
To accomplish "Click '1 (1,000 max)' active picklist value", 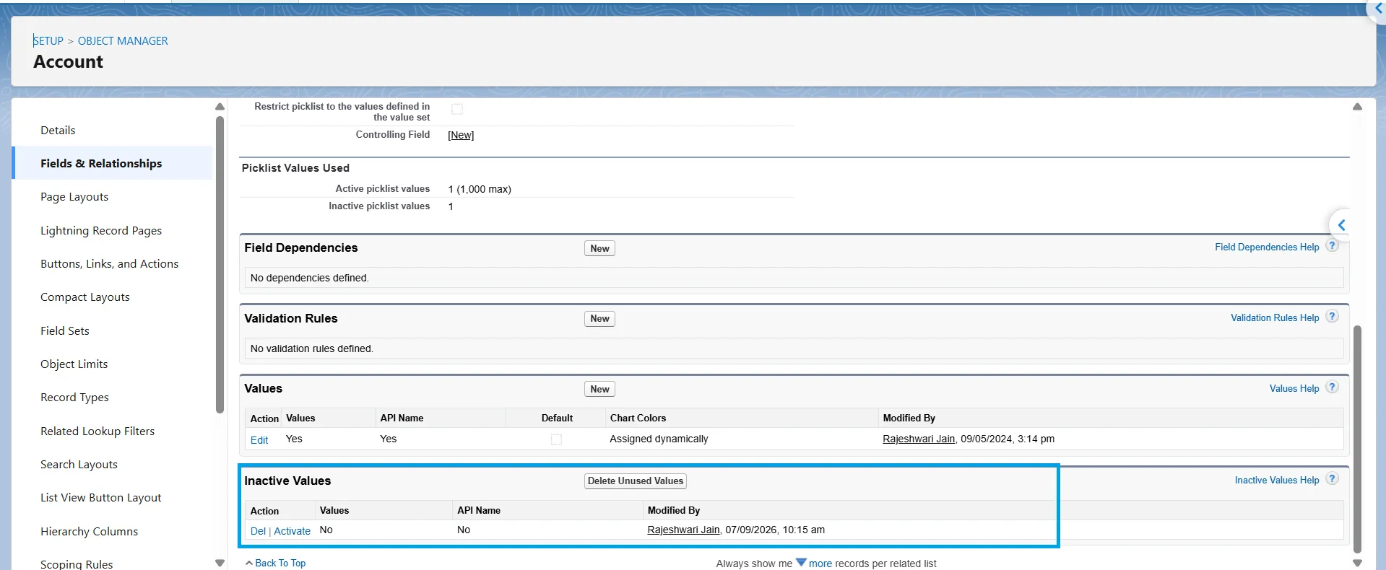I will click(480, 189).
